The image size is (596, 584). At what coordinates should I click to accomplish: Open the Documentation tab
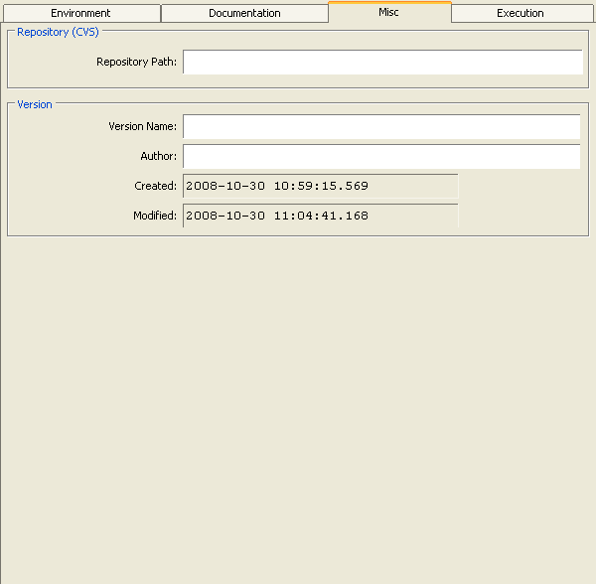pyautogui.click(x=244, y=13)
